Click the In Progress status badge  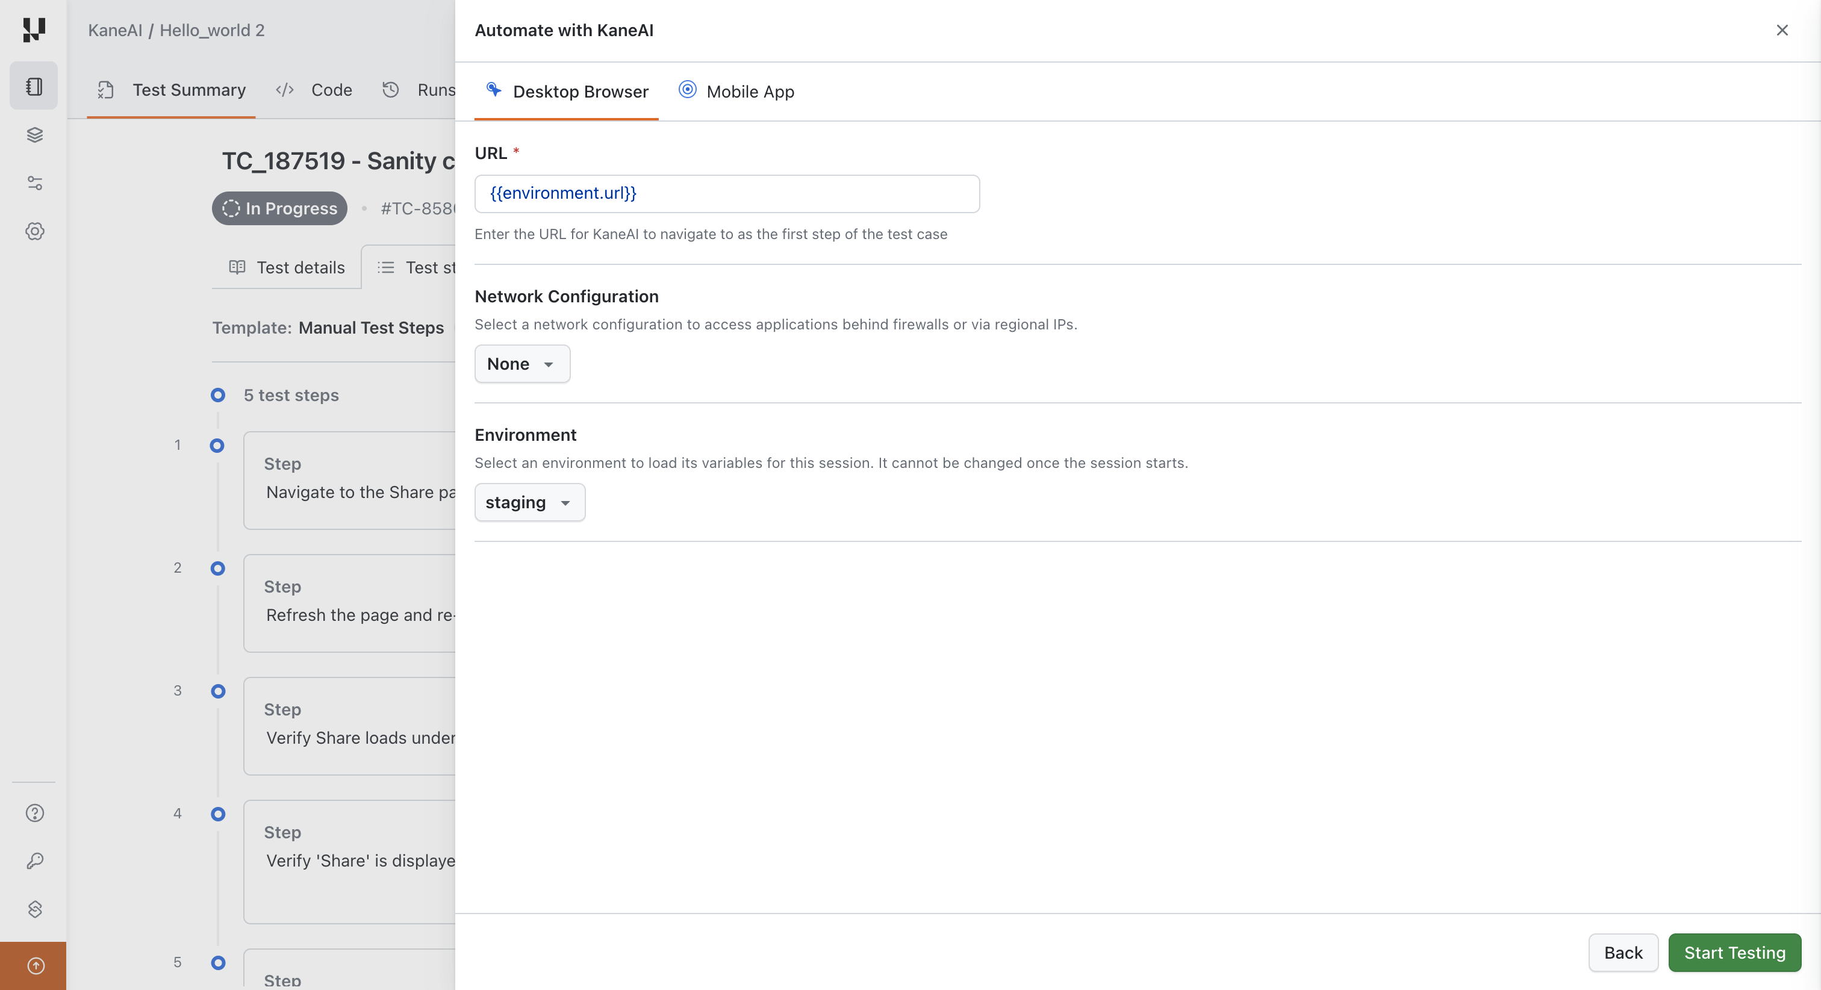280,208
